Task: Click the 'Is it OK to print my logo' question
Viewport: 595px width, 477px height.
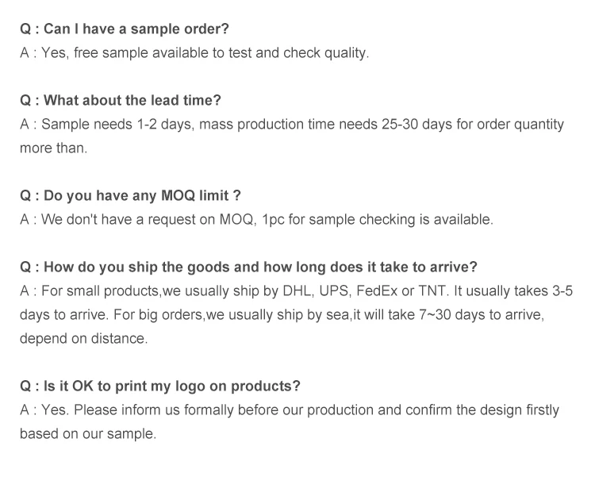Action: tap(160, 387)
